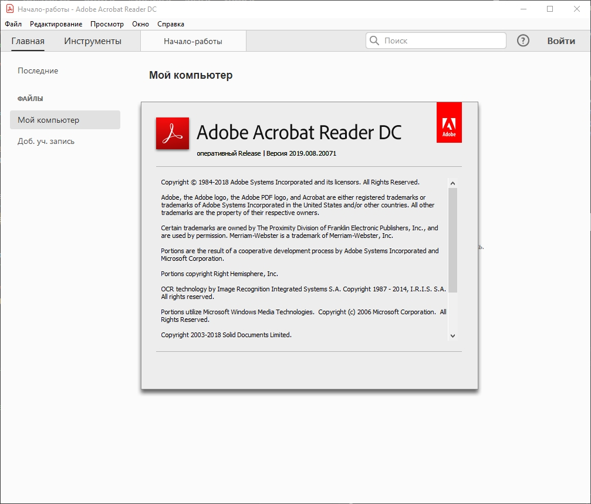Switch to the Главная tab
The width and height of the screenshot is (591, 504).
point(28,41)
